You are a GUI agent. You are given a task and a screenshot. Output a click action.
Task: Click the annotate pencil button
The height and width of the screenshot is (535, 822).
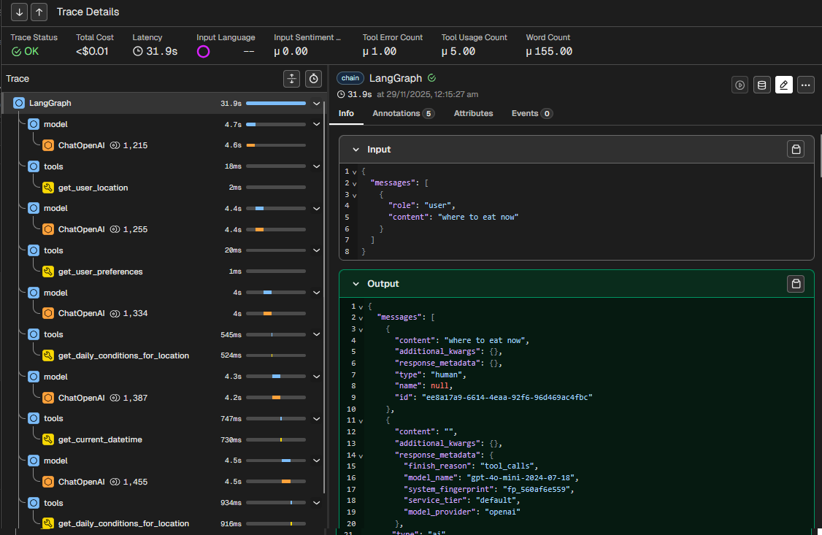(784, 85)
